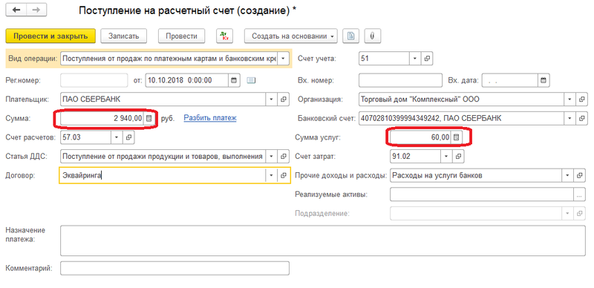Open Счет расчетов 57.03 with open icon

128,137
